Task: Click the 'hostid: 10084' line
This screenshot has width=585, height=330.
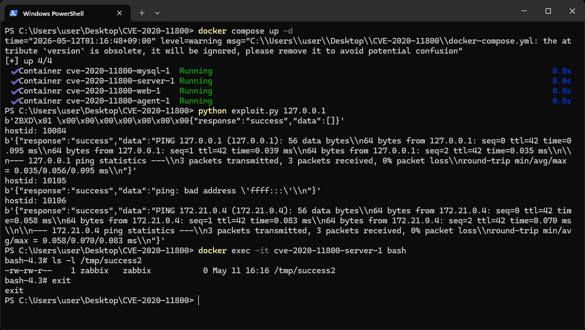Action: click(x=36, y=131)
